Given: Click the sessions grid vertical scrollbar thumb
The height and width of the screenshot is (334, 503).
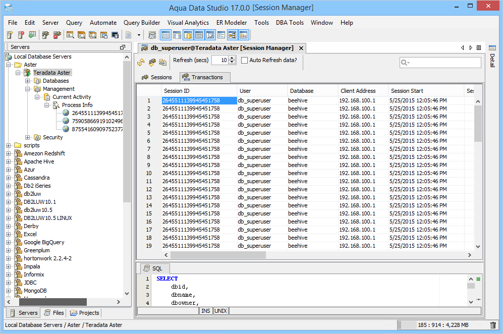Looking at the screenshot, I should pos(478,124).
